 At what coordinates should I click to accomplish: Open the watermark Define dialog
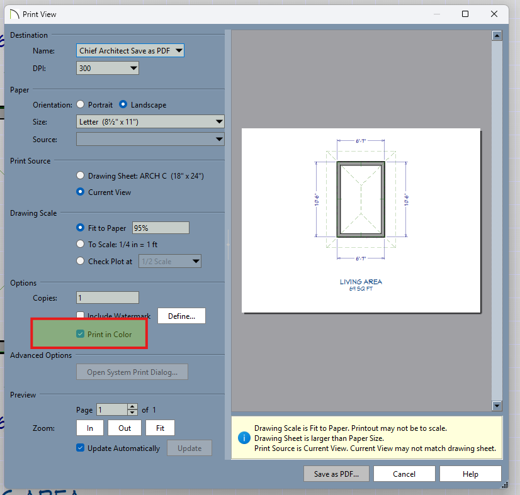coord(181,316)
